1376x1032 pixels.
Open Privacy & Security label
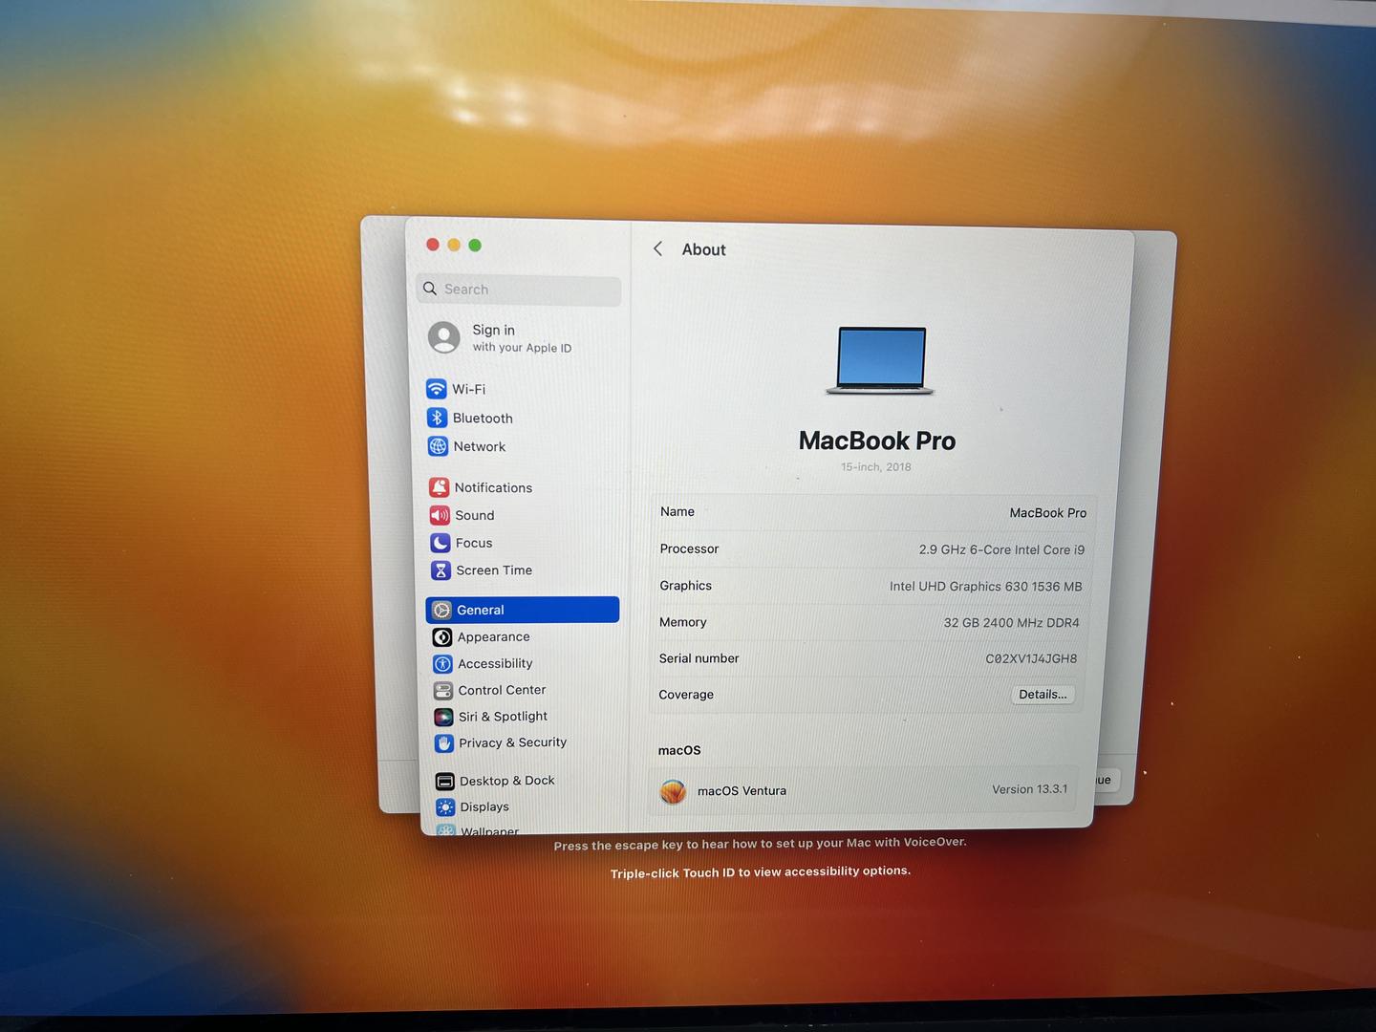(512, 742)
